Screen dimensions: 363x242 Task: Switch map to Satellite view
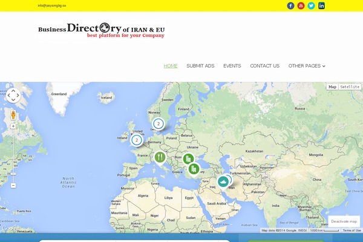[x=350, y=87]
